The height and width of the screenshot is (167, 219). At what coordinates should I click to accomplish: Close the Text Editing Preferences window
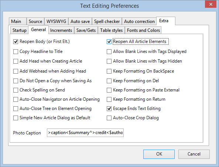click(211, 4)
